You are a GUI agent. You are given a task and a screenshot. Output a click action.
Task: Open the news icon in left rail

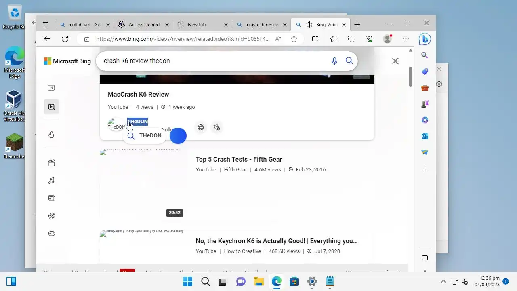tap(51, 198)
